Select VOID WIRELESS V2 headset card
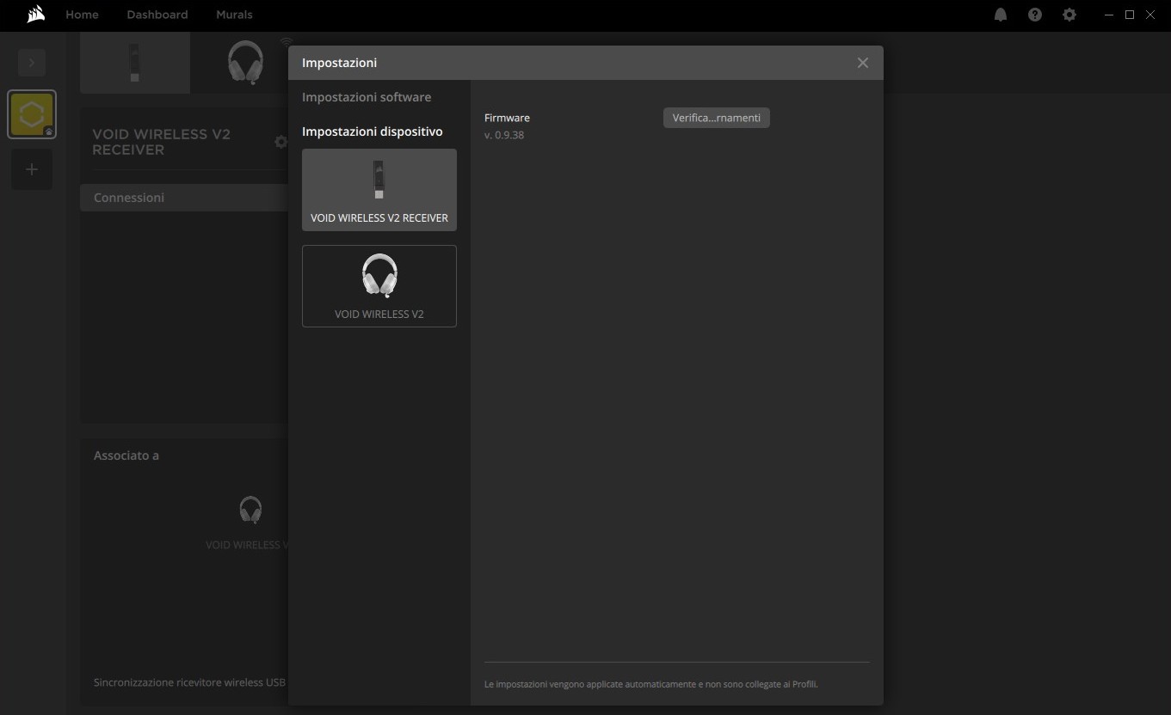The height and width of the screenshot is (715, 1171). pyautogui.click(x=379, y=286)
